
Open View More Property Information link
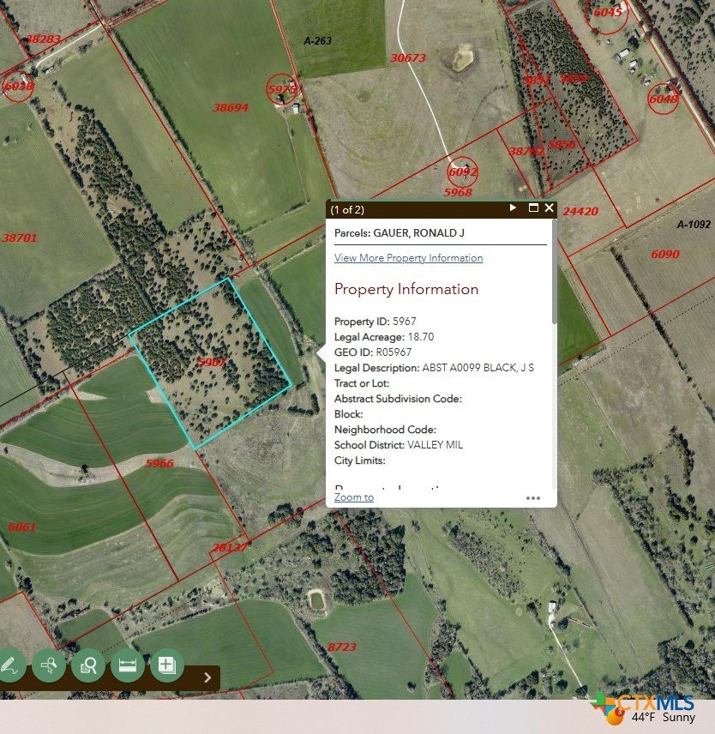(408, 258)
